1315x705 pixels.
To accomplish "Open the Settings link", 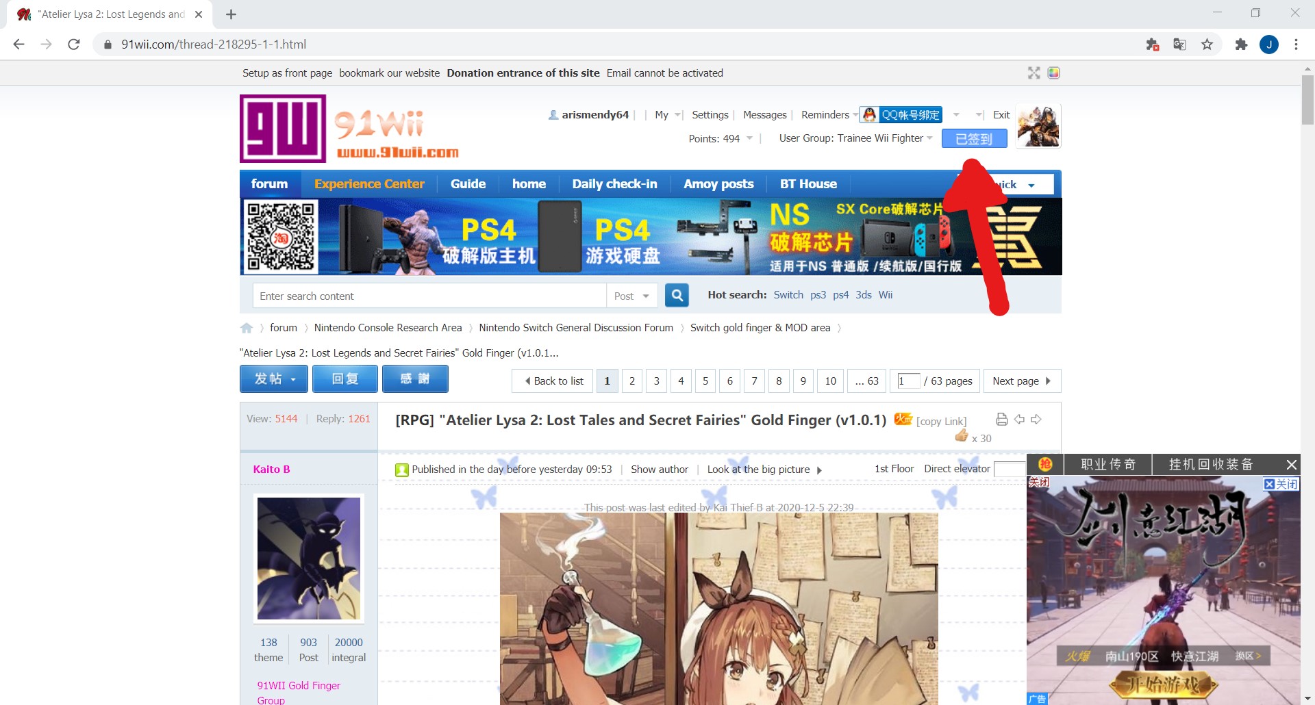I will coord(710,115).
